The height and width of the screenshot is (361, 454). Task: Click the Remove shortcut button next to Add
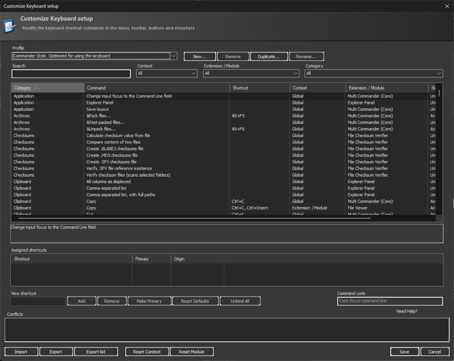click(112, 301)
